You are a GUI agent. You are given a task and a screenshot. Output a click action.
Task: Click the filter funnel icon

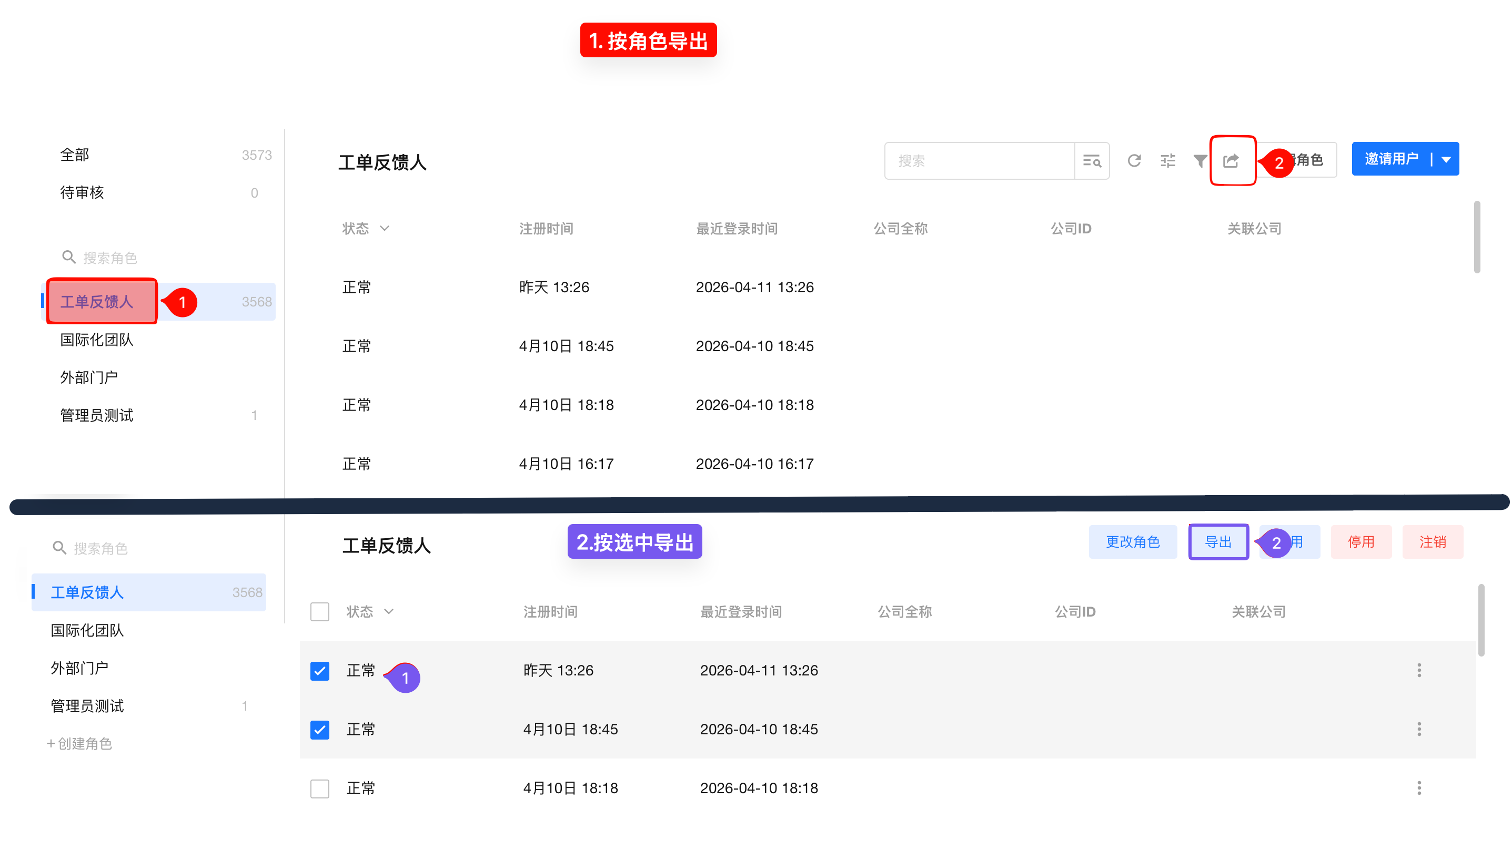pos(1199,161)
